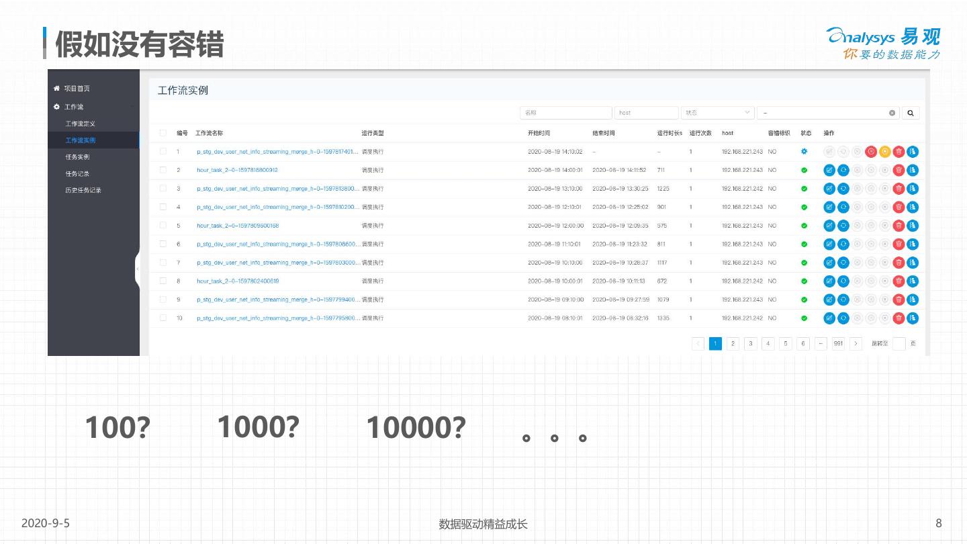The width and height of the screenshot is (967, 544).
Task: Click the blue rerun icon in row 3
Action: tap(843, 189)
